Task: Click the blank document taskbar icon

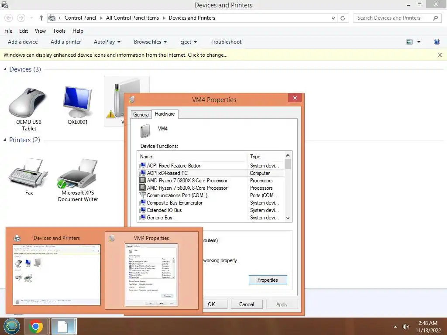Action: pyautogui.click(x=63, y=326)
